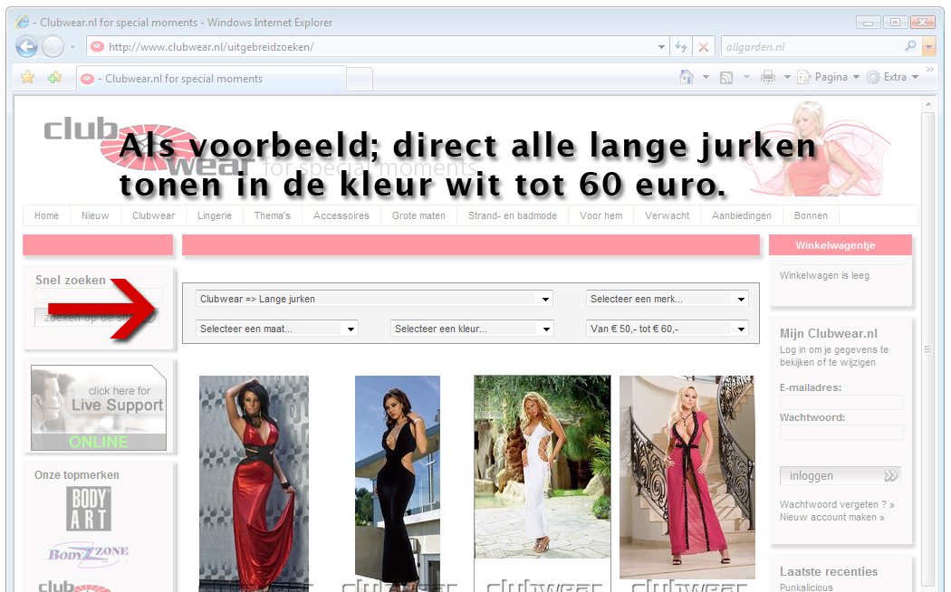Open the Favorites star icon
This screenshot has height=592, width=951.
28,78
